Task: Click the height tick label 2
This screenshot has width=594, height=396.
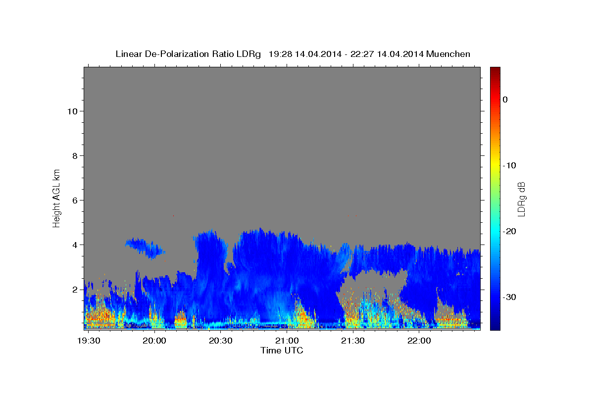Action: pyautogui.click(x=74, y=290)
